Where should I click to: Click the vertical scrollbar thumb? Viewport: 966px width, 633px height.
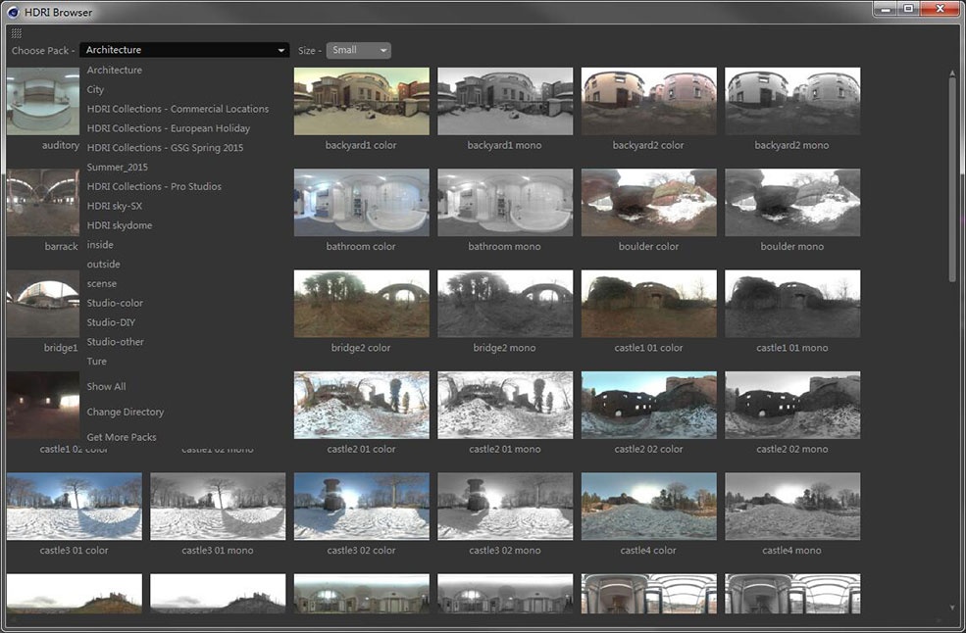953,178
